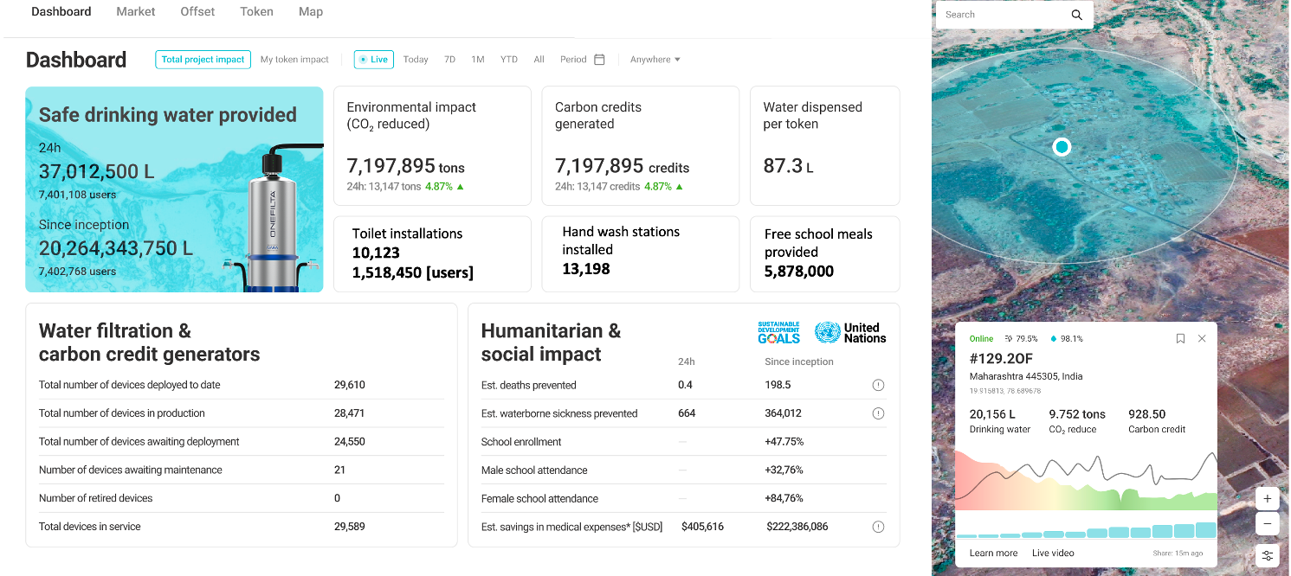Toggle Total project impact view
The image size is (1291, 576).
[203, 60]
